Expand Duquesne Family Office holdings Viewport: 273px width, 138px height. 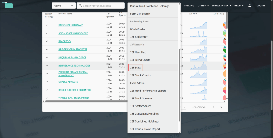[47, 58]
